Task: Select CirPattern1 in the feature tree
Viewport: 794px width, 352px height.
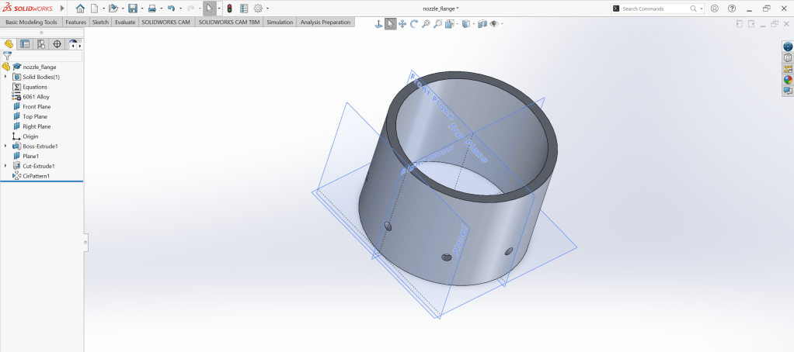Action: click(x=36, y=176)
